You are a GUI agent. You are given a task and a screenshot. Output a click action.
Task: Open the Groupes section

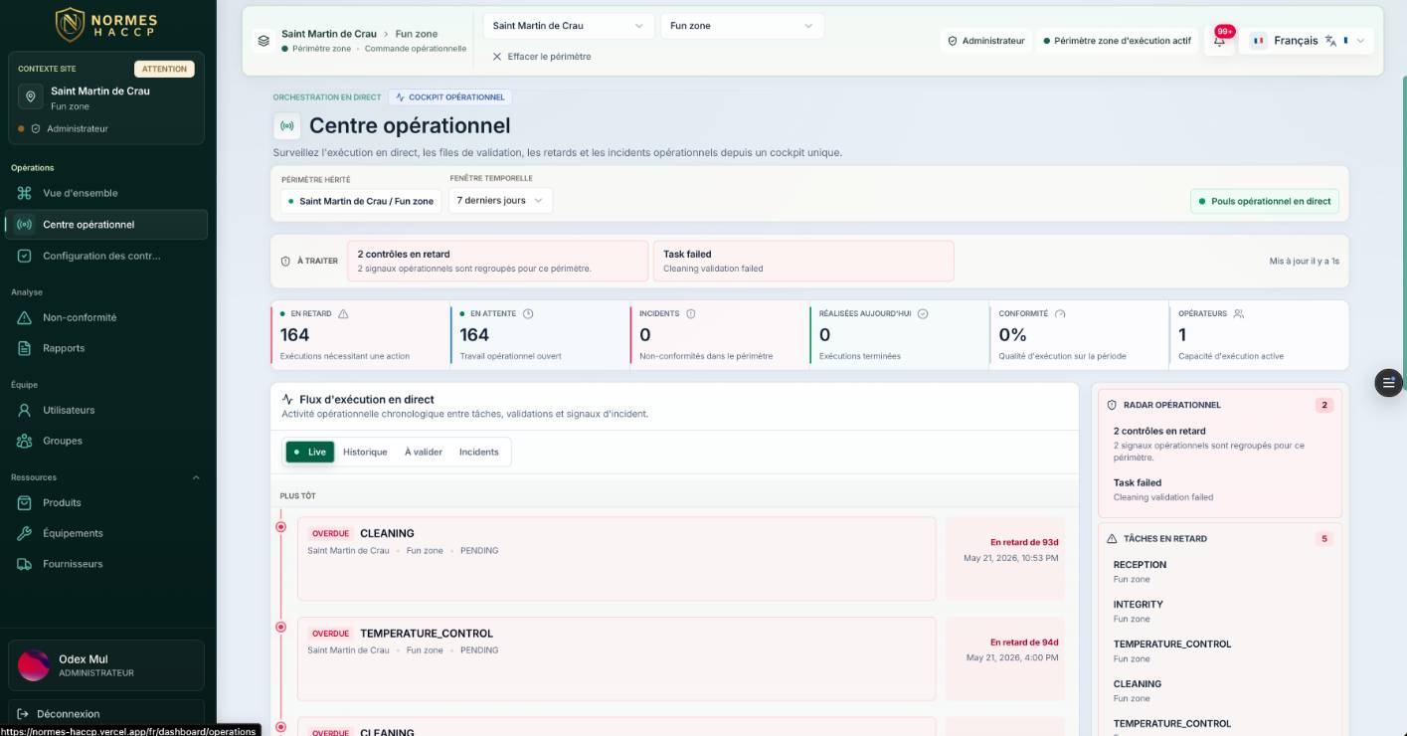106,441
